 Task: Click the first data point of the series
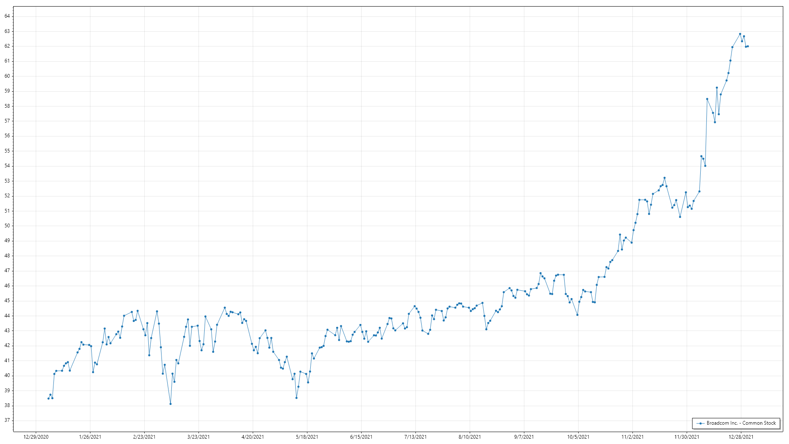[x=48, y=398]
